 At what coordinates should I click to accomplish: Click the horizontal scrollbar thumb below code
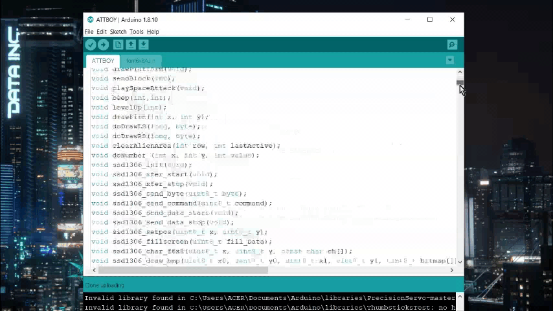181,270
